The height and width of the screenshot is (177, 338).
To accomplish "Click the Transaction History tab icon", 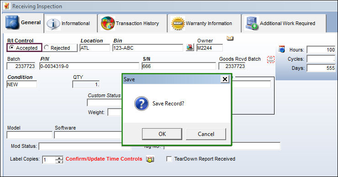I will pyautogui.click(x=107, y=23).
